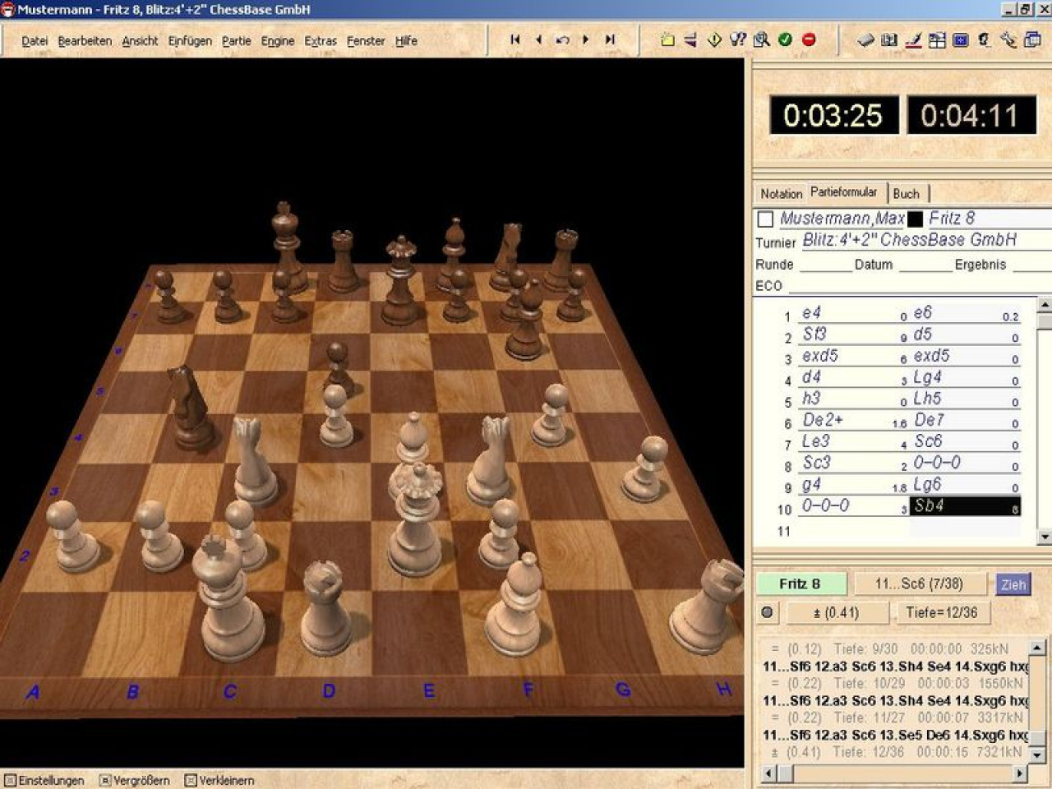Screen dimensions: 1052x789
Task: Click the magnifying glass analysis icon
Action: [762, 39]
